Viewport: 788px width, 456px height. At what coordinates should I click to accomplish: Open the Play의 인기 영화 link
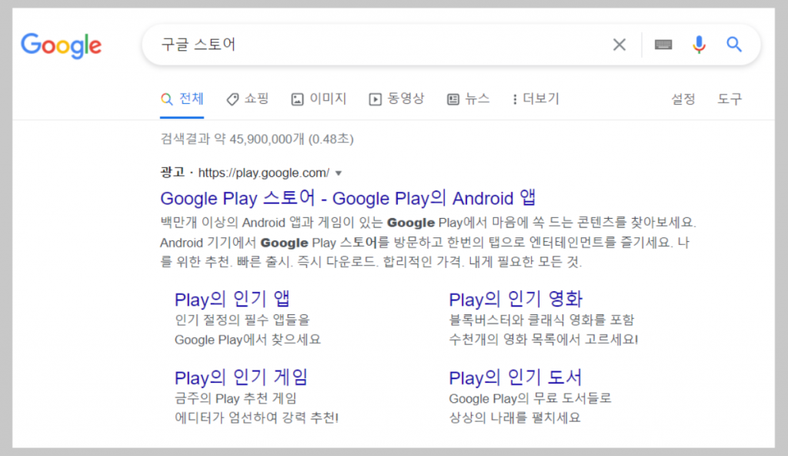click(516, 299)
